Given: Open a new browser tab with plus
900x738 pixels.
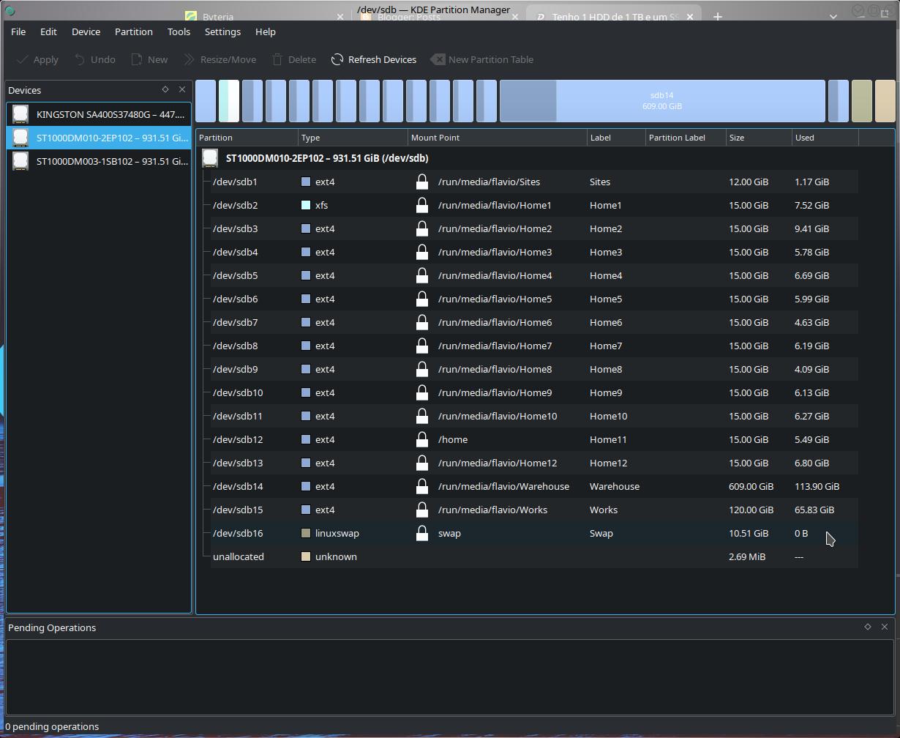Looking at the screenshot, I should [718, 16].
